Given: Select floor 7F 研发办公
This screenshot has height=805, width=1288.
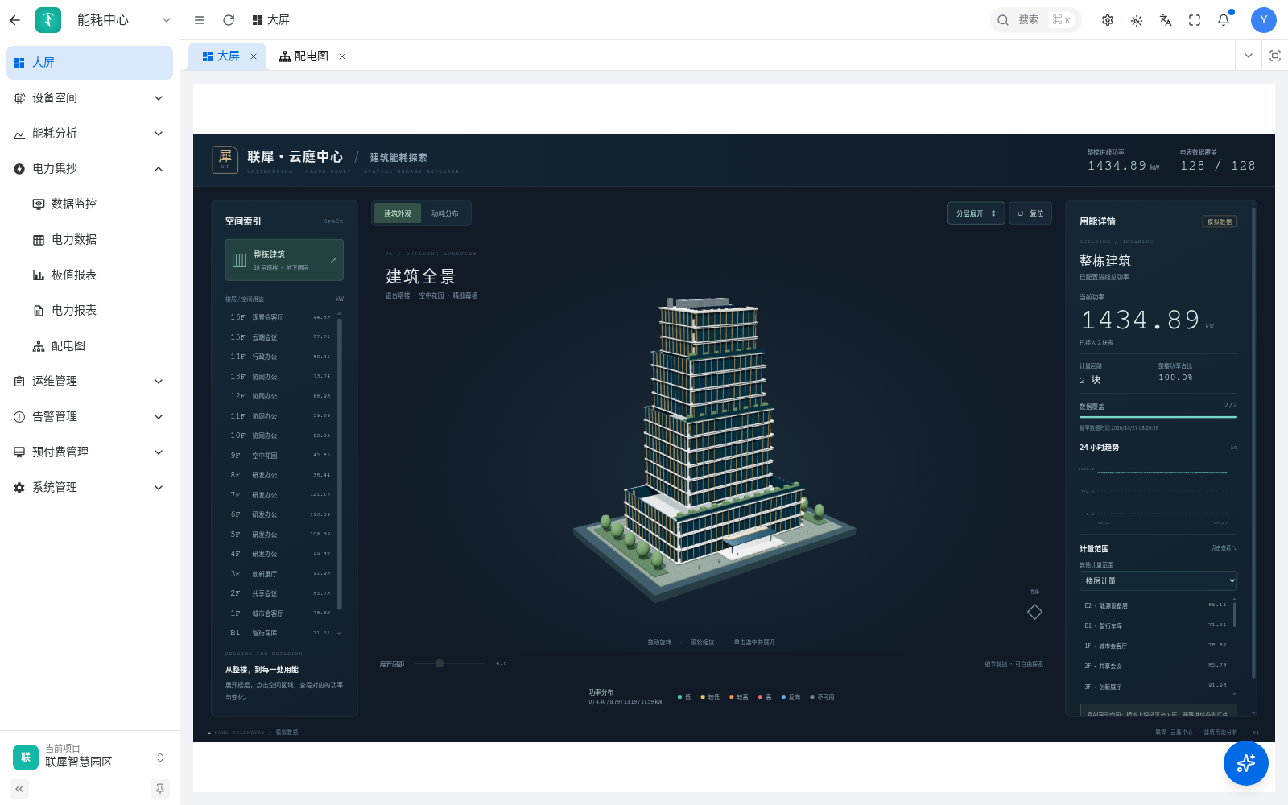Looking at the screenshot, I should [x=281, y=495].
